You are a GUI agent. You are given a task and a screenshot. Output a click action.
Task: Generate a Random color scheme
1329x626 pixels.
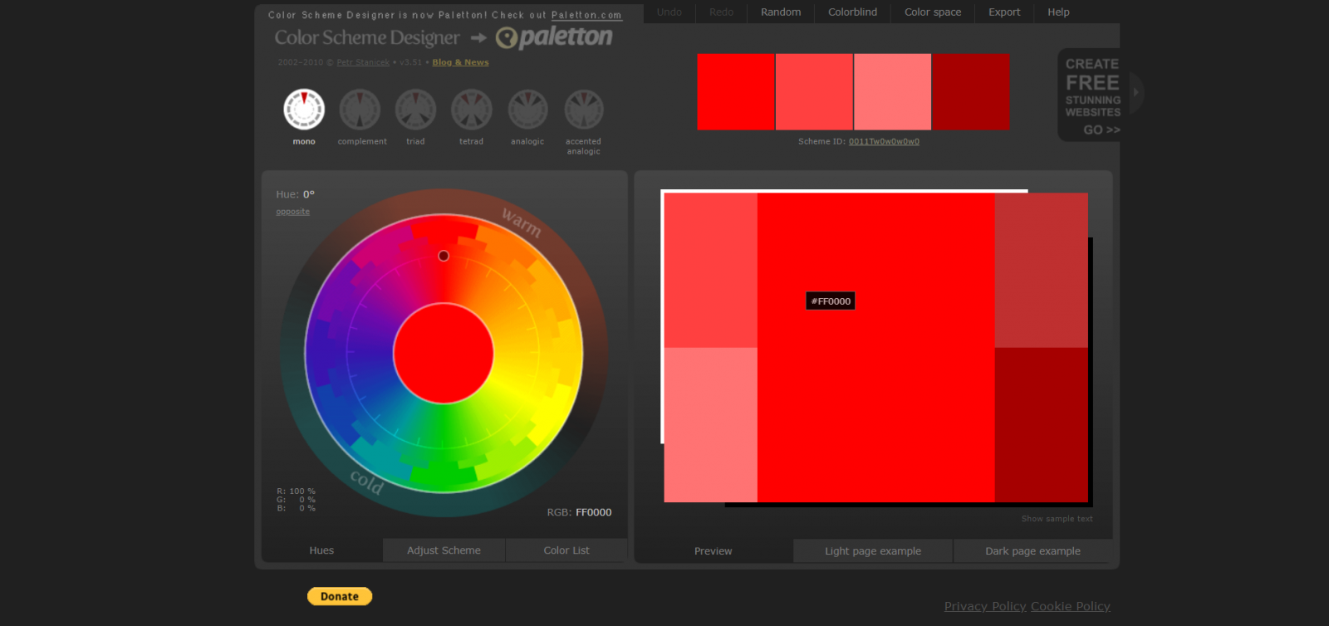pos(781,12)
